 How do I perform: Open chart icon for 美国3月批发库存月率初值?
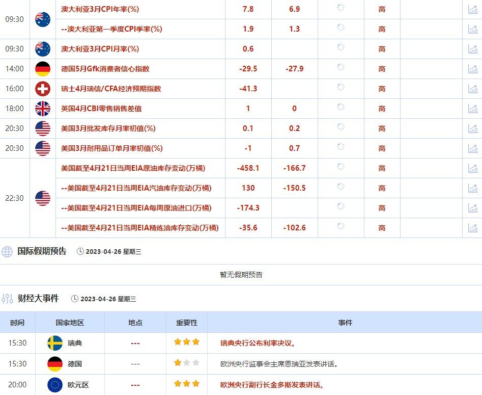click(473, 128)
